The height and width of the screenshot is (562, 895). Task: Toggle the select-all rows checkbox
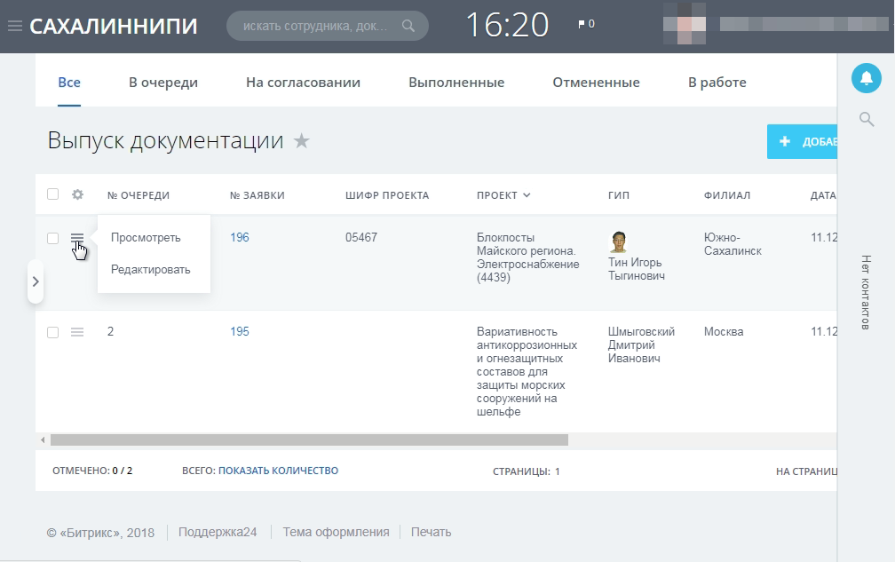tap(52, 195)
